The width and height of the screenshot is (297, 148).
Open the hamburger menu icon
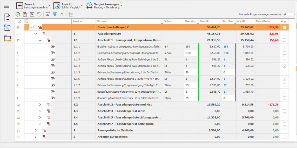[x=6, y=6]
